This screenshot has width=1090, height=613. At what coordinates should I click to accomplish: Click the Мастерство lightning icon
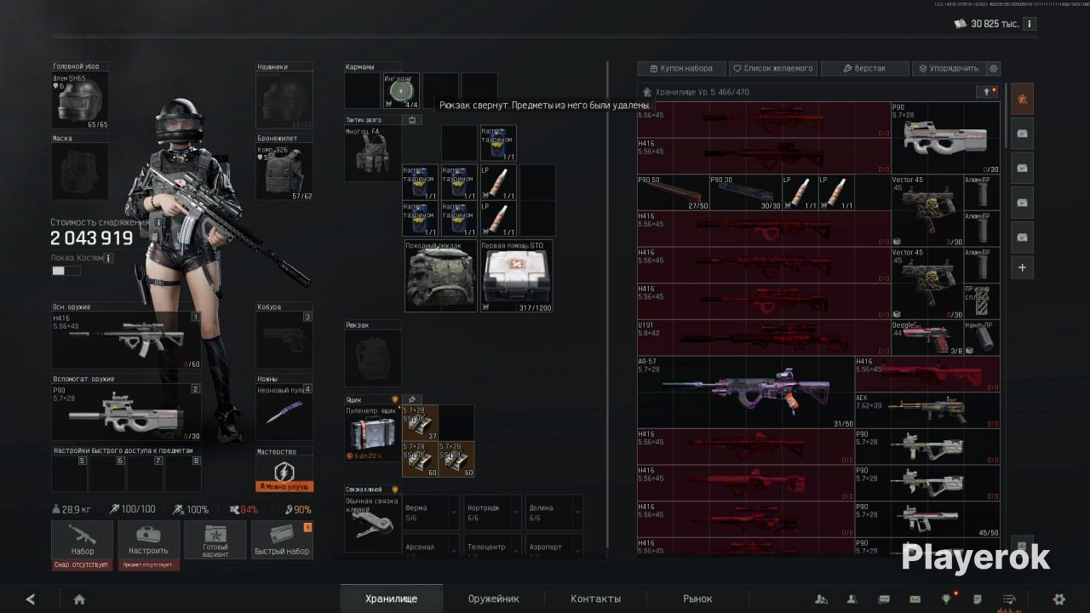(284, 471)
